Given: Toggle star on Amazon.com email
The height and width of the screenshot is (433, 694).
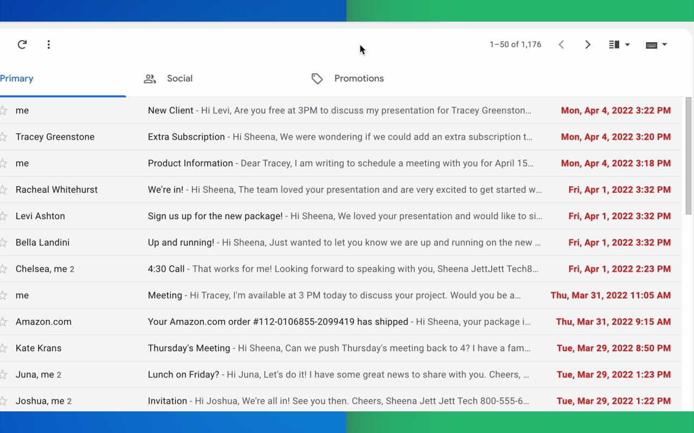Looking at the screenshot, I should click(3, 322).
